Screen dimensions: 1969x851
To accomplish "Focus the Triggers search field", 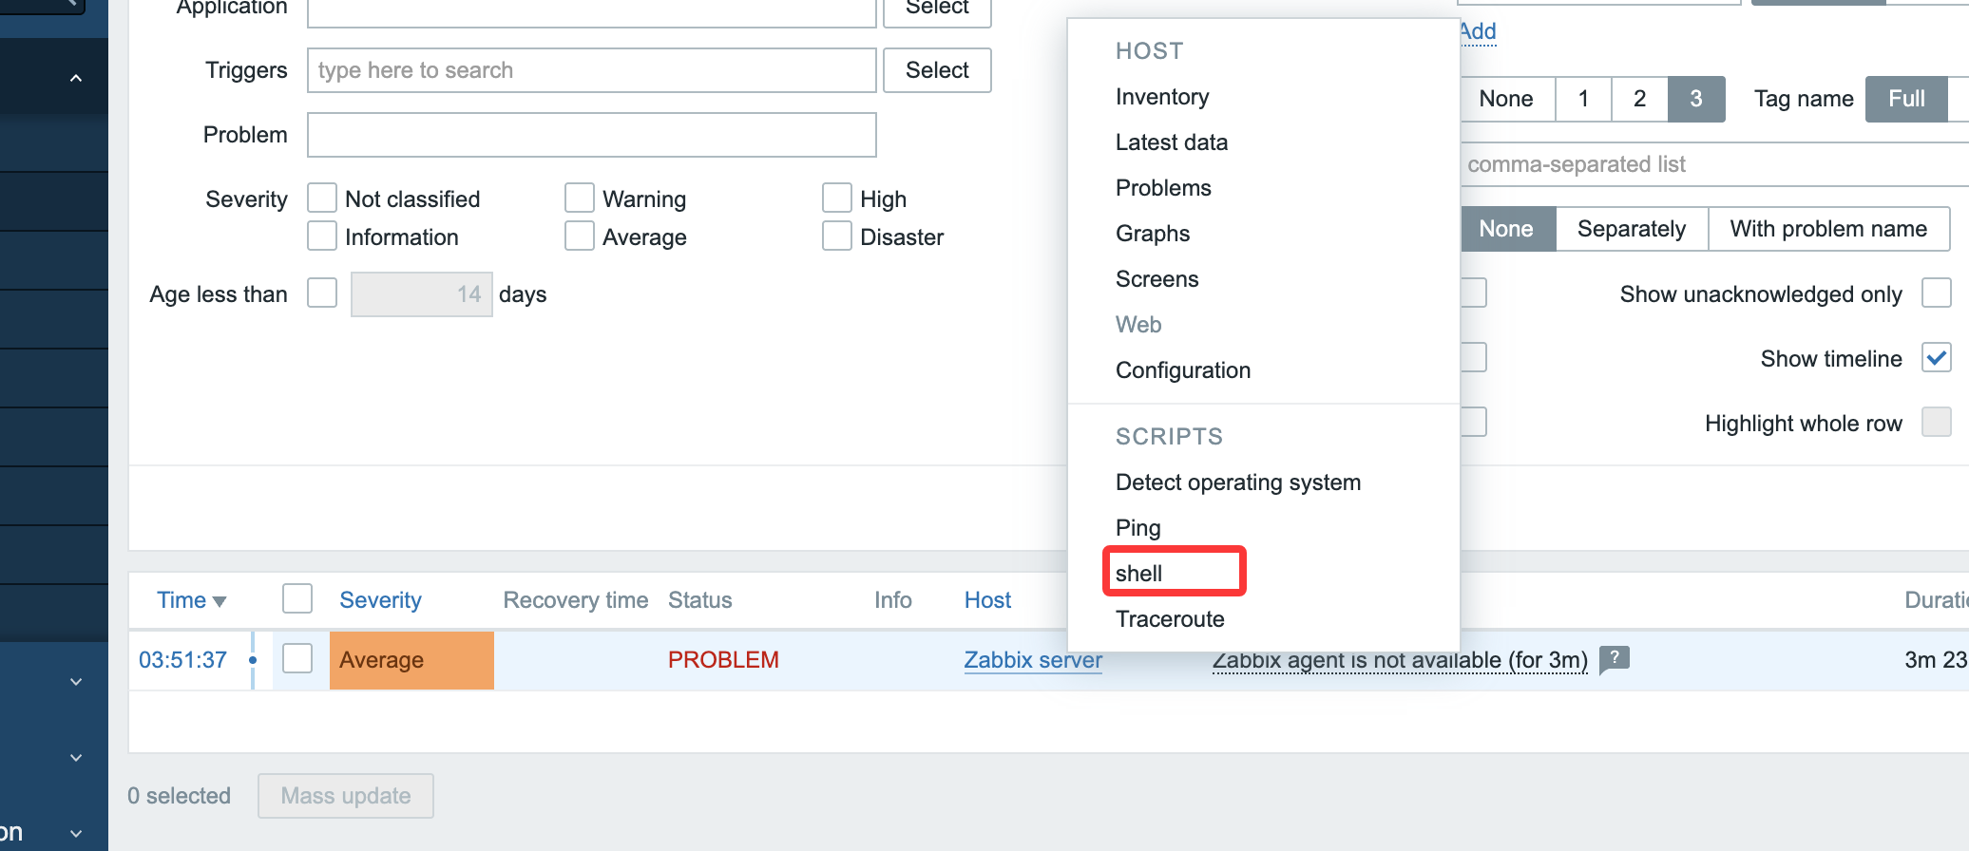I will (x=591, y=70).
